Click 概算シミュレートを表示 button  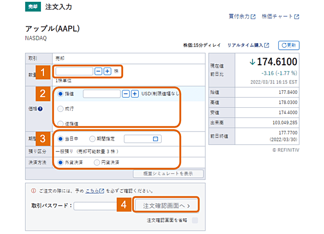point(168,174)
